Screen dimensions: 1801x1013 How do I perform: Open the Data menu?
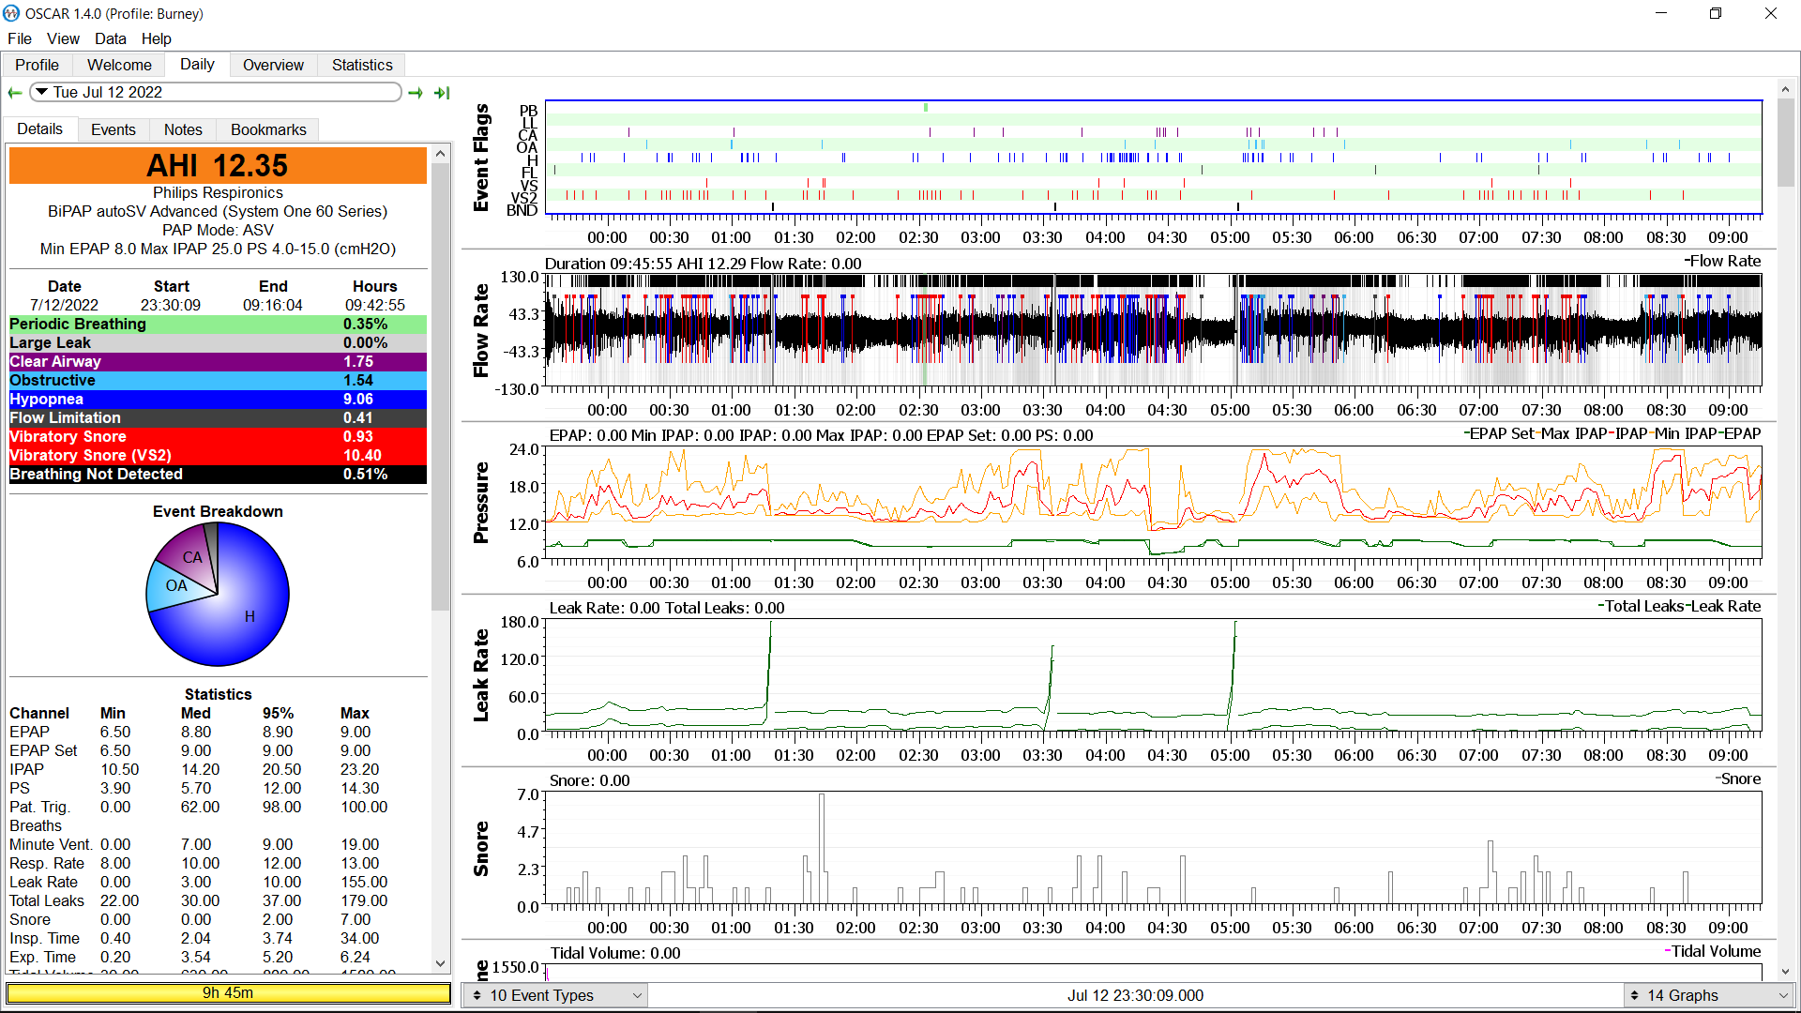[x=110, y=38]
